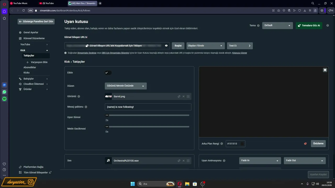Click info icon next to Uyarı Animasyonu
Image resolution: width=335 pixels, height=188 pixels.
click(x=224, y=161)
